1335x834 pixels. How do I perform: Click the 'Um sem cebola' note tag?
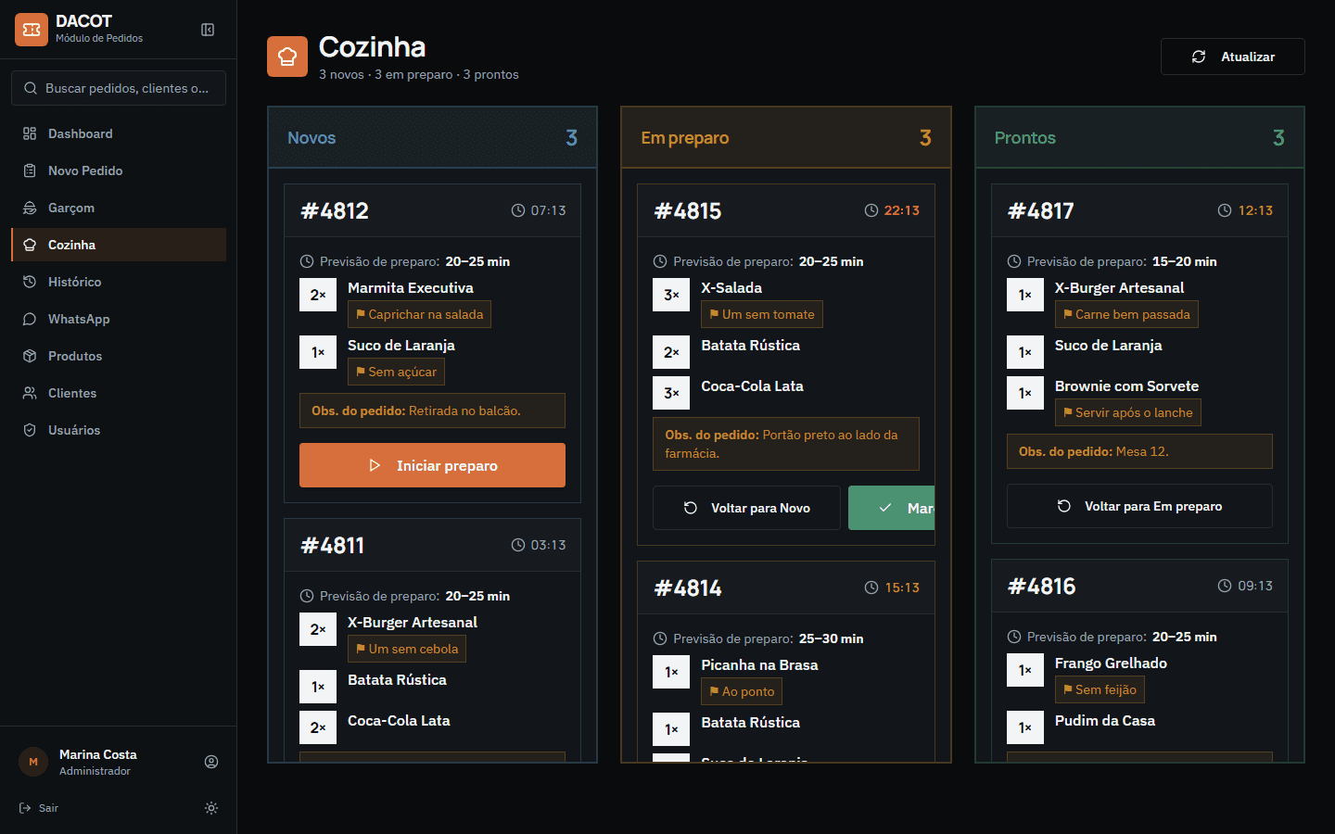click(x=407, y=649)
